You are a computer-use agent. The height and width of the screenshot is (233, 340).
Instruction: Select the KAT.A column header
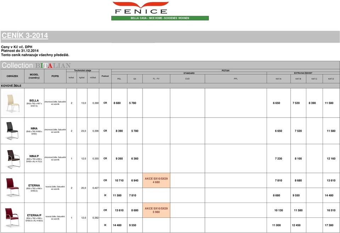coord(279,79)
